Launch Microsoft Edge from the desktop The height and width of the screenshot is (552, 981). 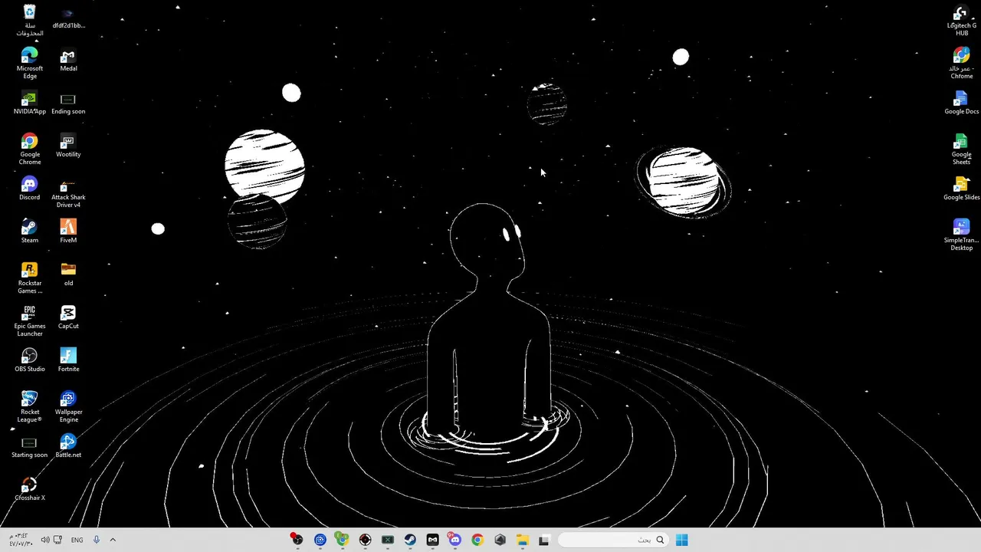[x=29, y=64]
